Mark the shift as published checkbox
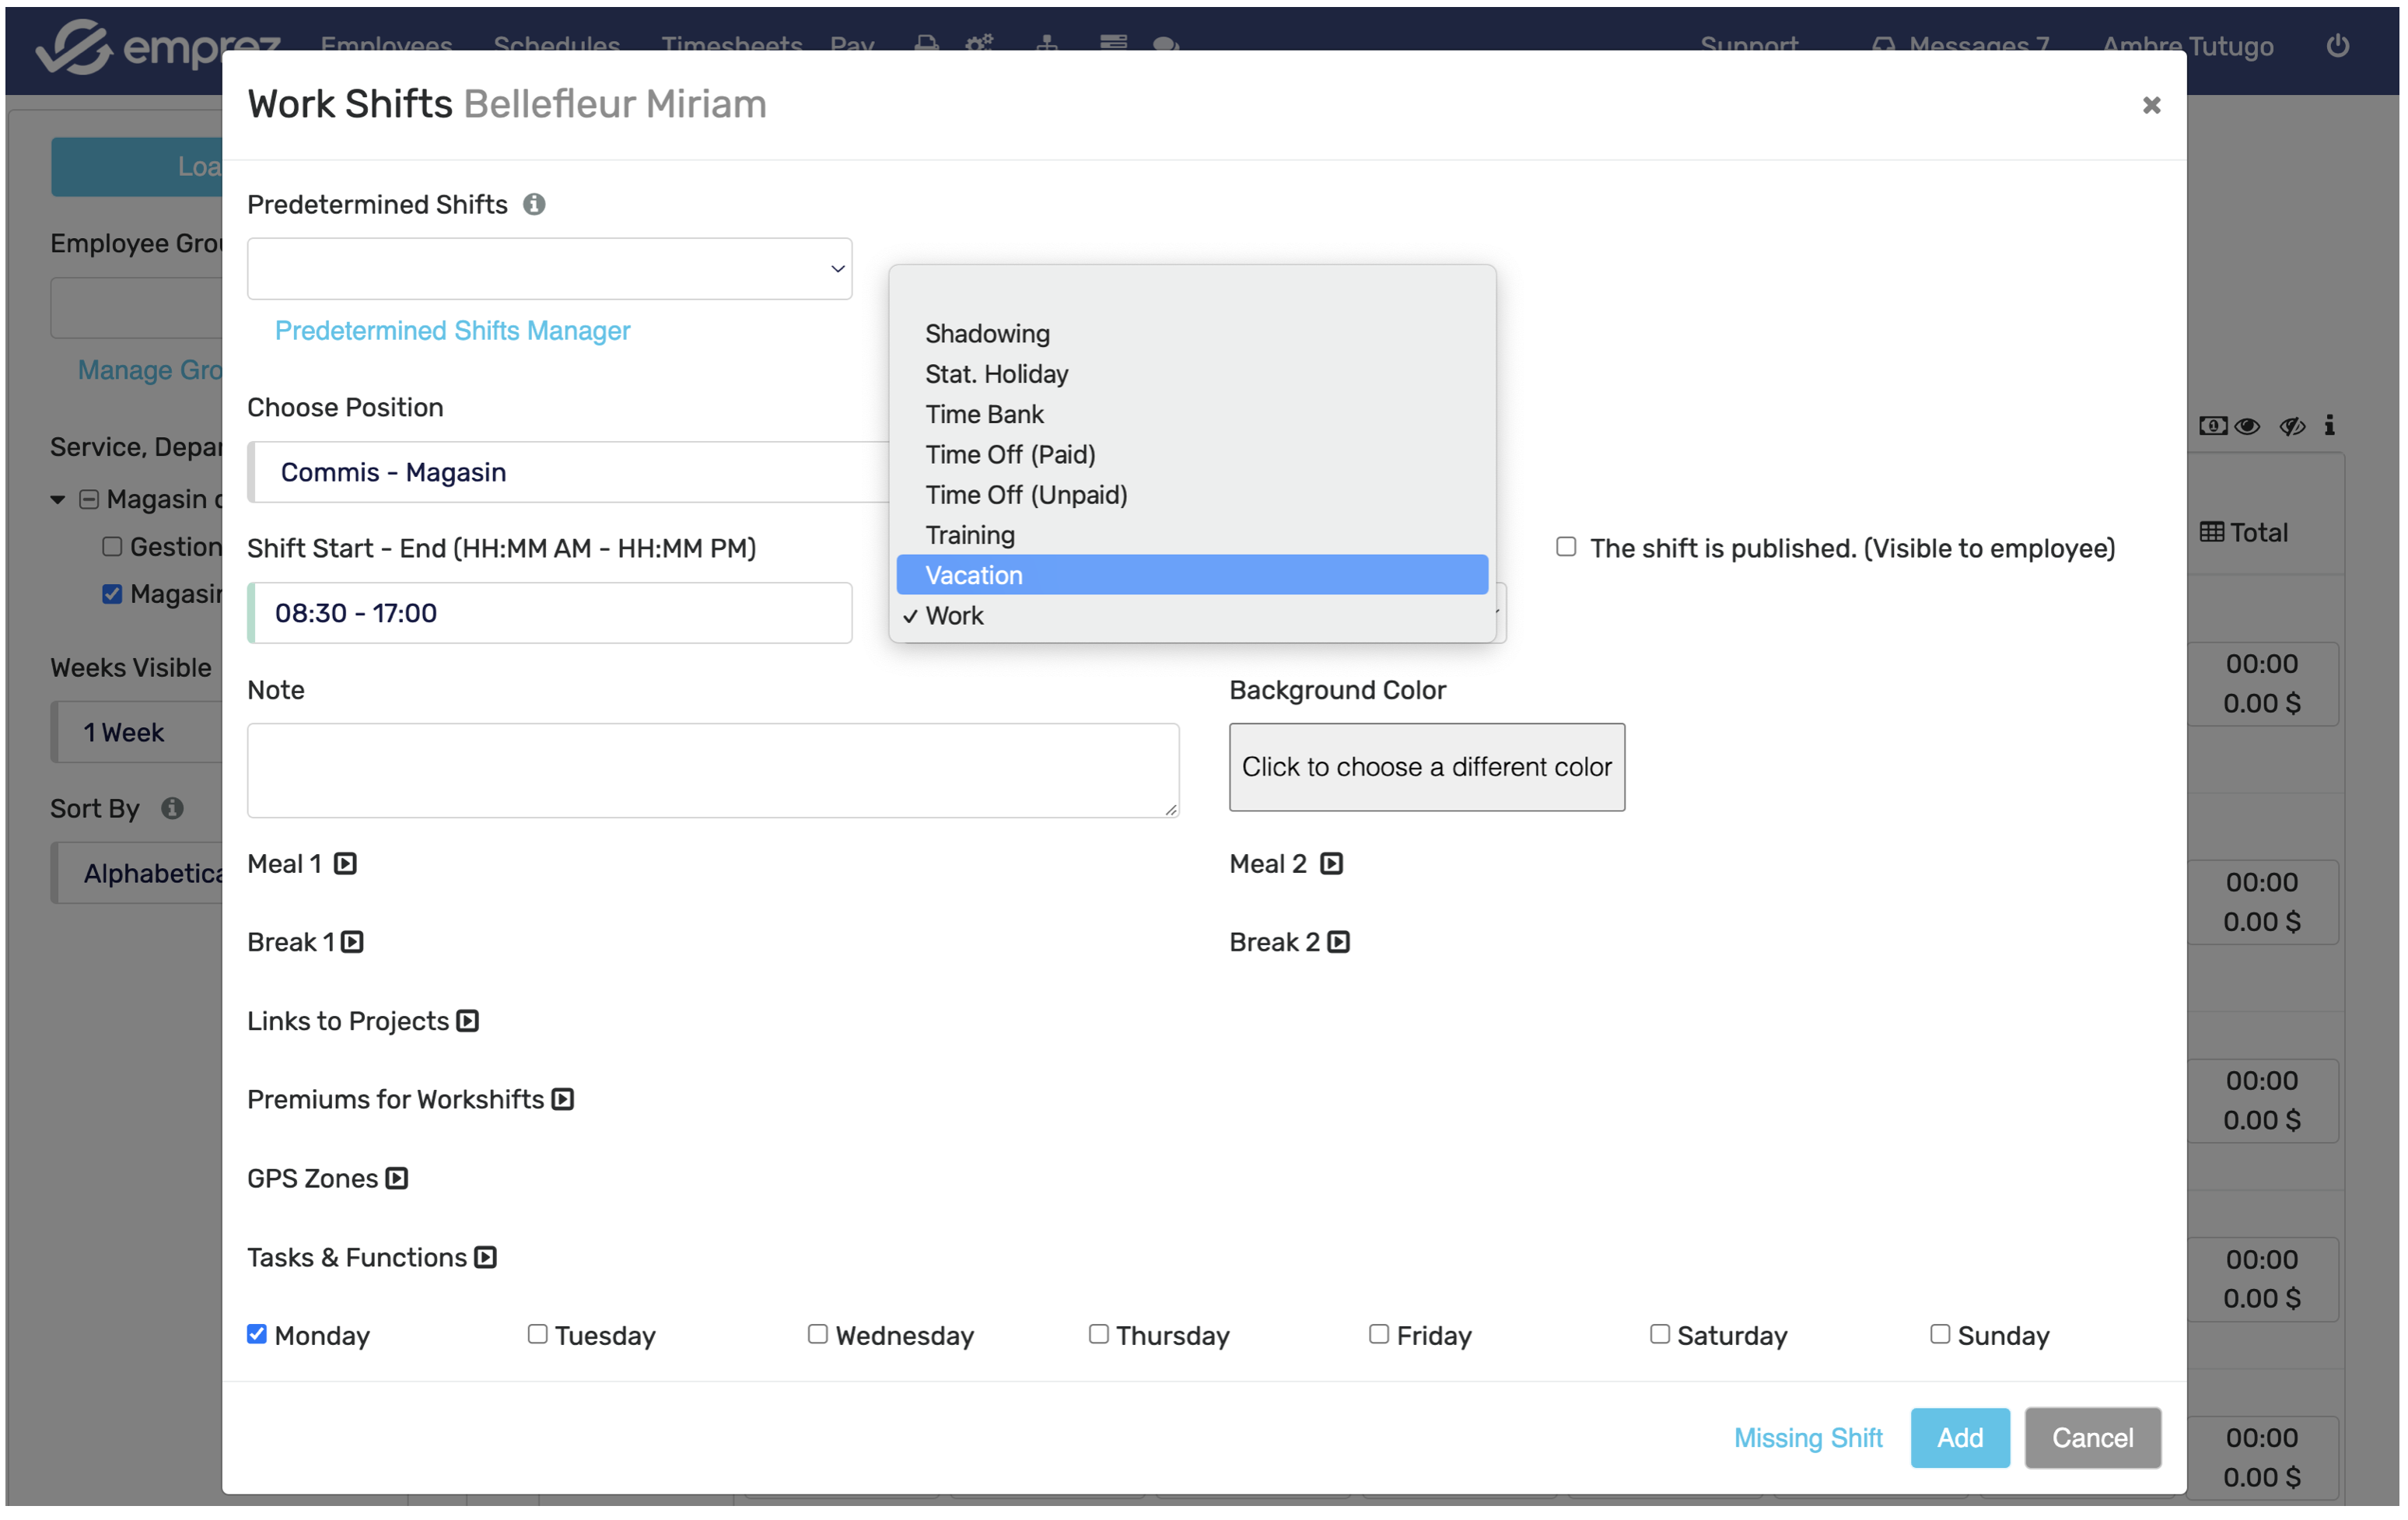 pos(1566,547)
